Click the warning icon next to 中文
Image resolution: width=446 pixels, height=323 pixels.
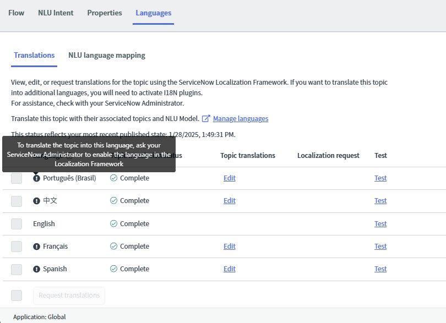pos(36,201)
